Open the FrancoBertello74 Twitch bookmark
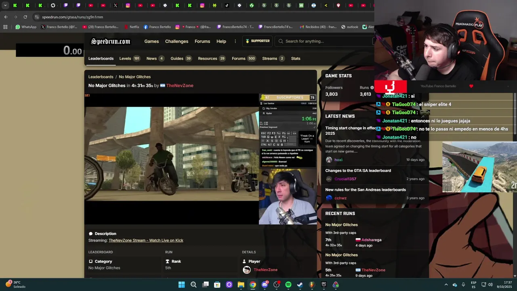517x291 pixels. tap(235, 27)
